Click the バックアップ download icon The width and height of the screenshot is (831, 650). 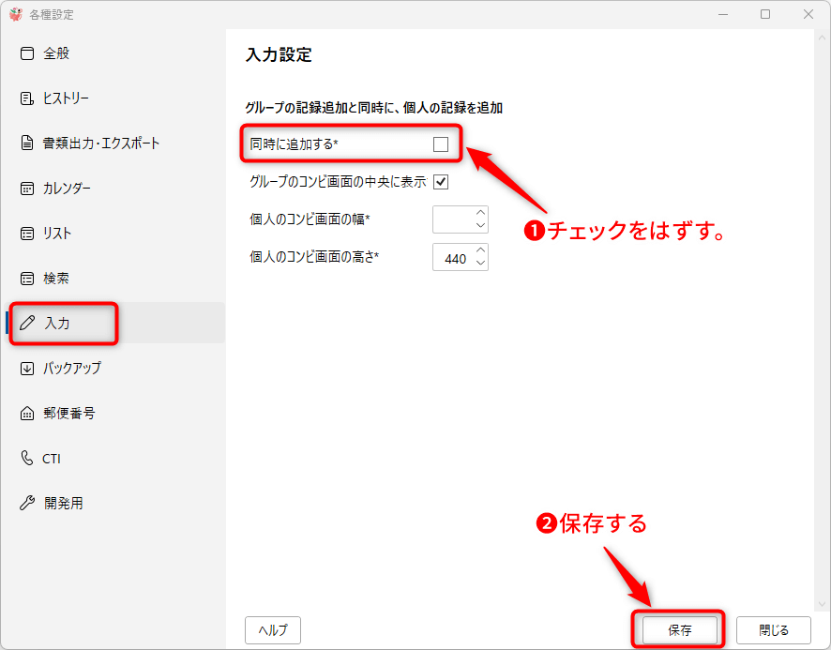(27, 369)
